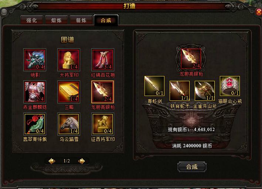
Task: Click the 青虹剑 sword material slot
Action: coord(154,86)
